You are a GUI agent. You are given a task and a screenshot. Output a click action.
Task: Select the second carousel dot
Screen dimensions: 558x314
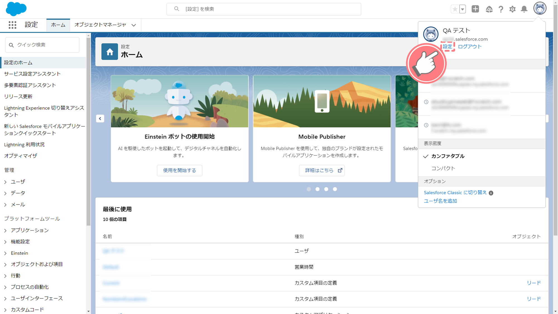318,189
